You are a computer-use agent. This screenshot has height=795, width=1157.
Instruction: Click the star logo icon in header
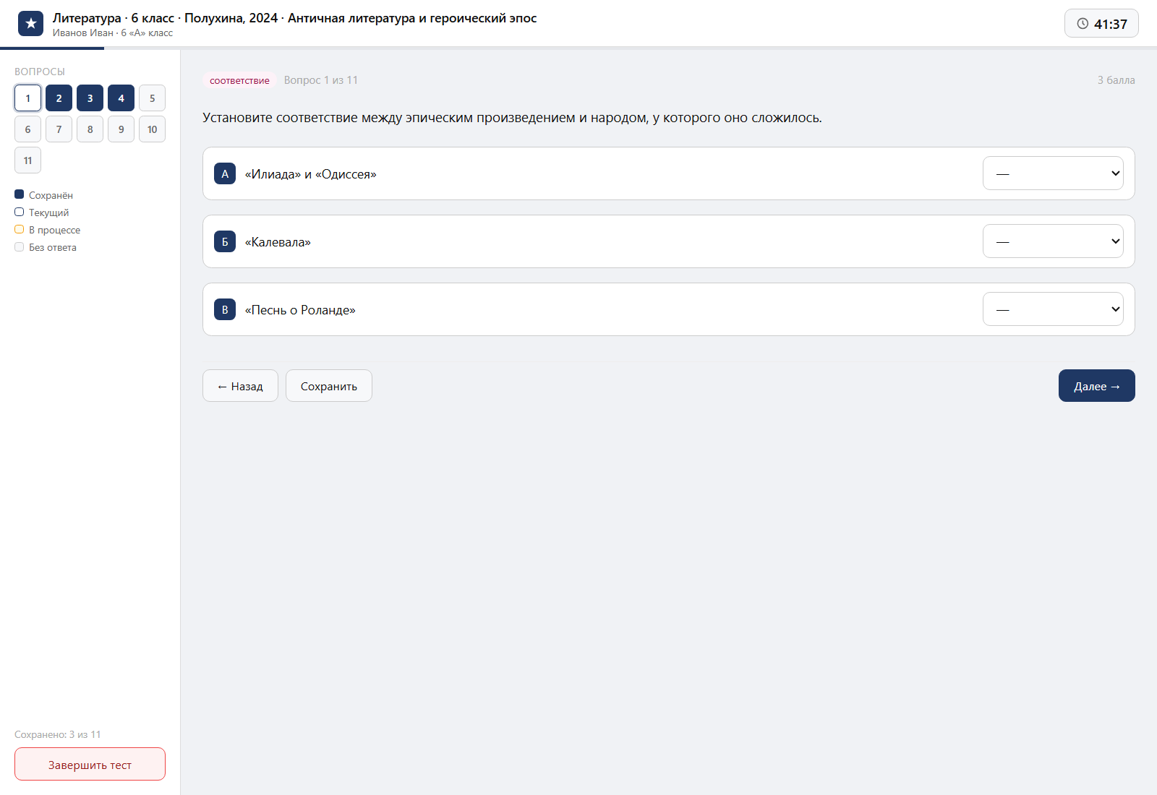30,24
